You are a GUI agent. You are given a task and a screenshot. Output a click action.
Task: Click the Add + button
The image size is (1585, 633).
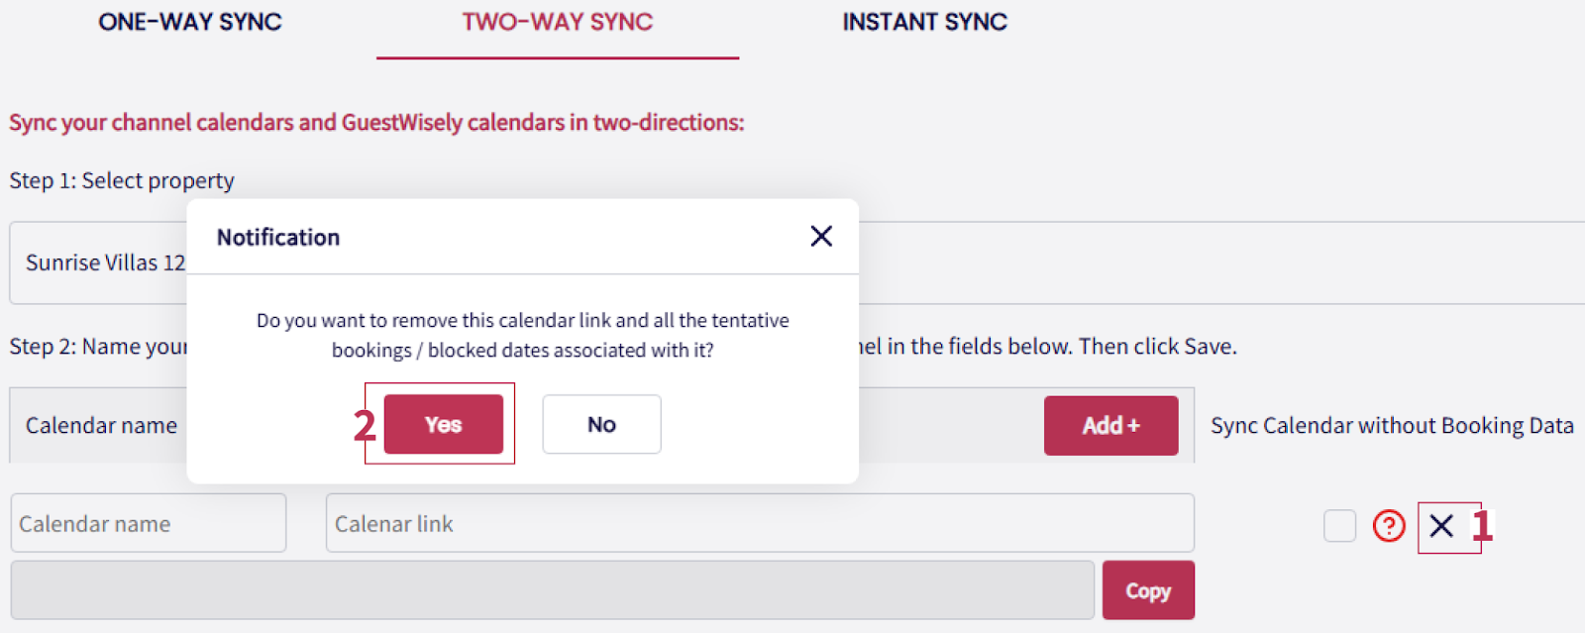coord(1110,425)
